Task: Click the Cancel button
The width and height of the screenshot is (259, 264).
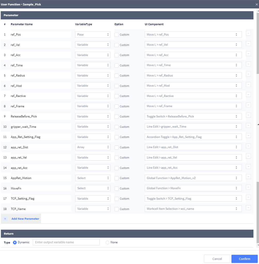Action: (217, 259)
